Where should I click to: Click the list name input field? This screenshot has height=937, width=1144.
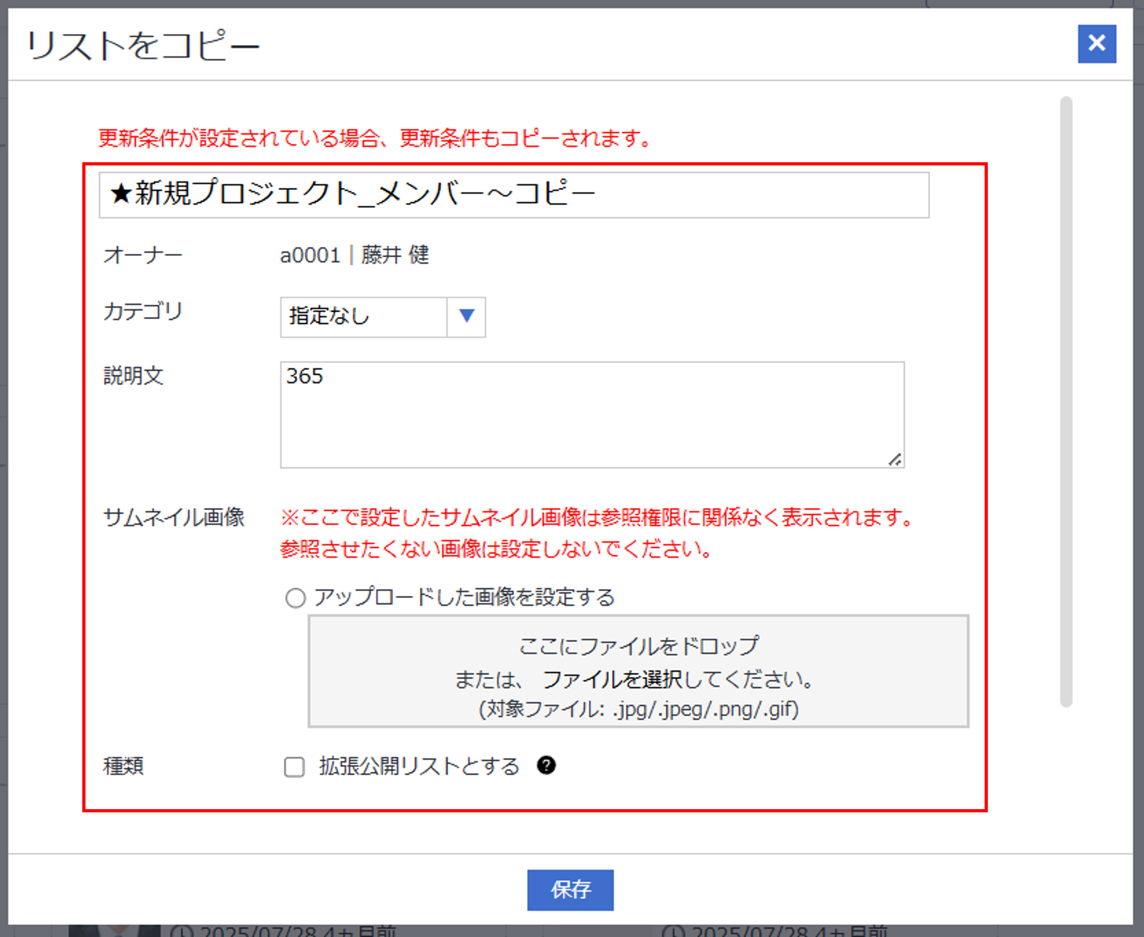pyautogui.click(x=513, y=195)
